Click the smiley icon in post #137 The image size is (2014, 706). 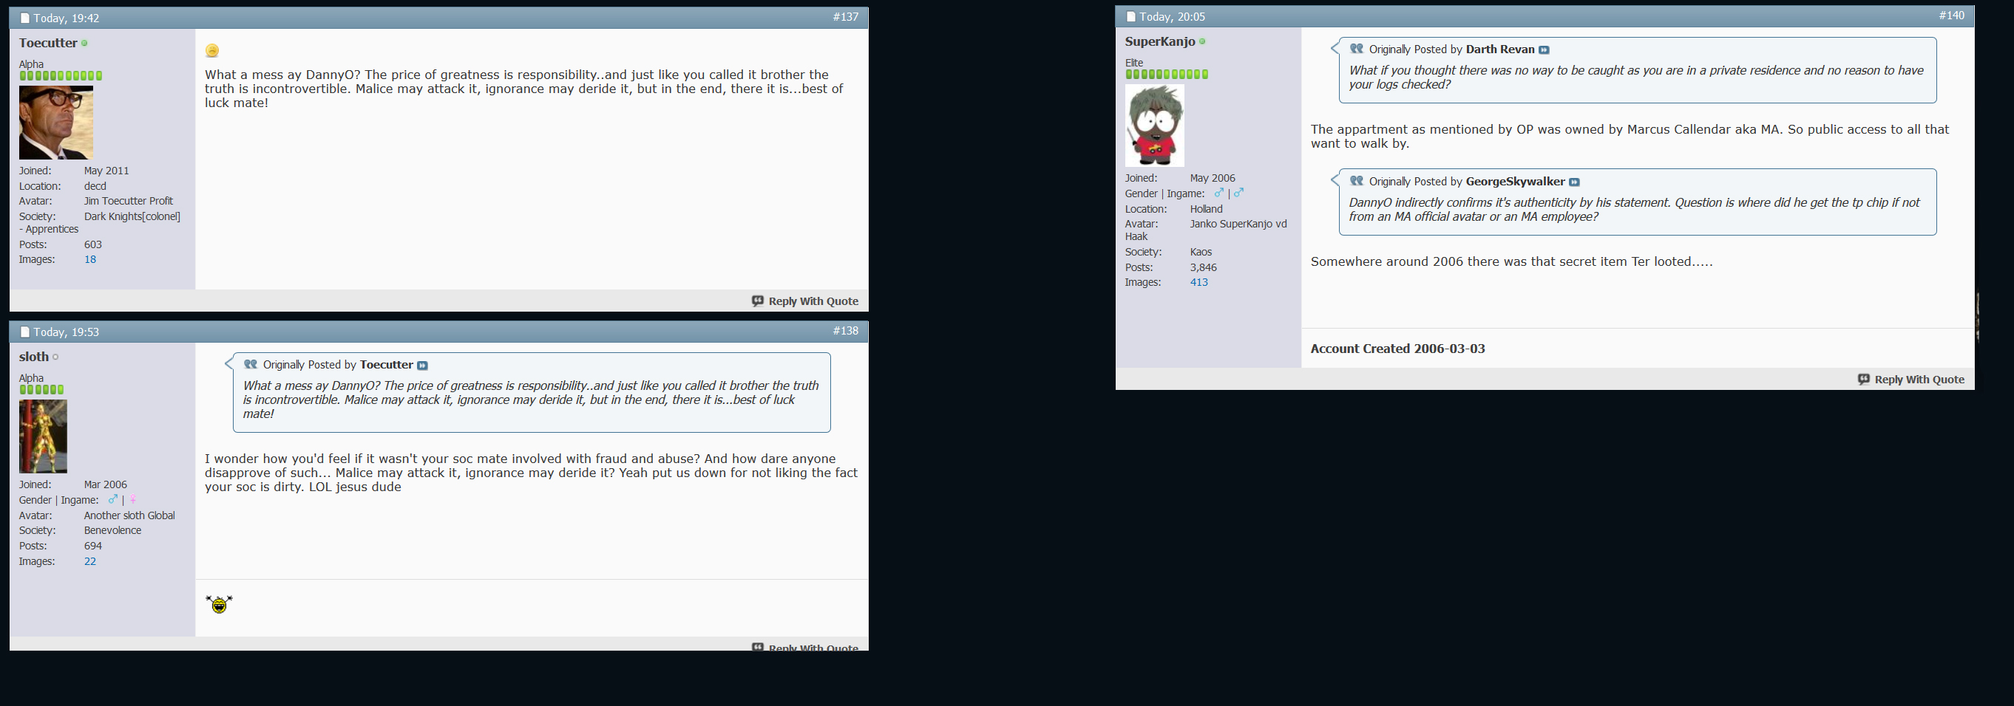(x=212, y=51)
